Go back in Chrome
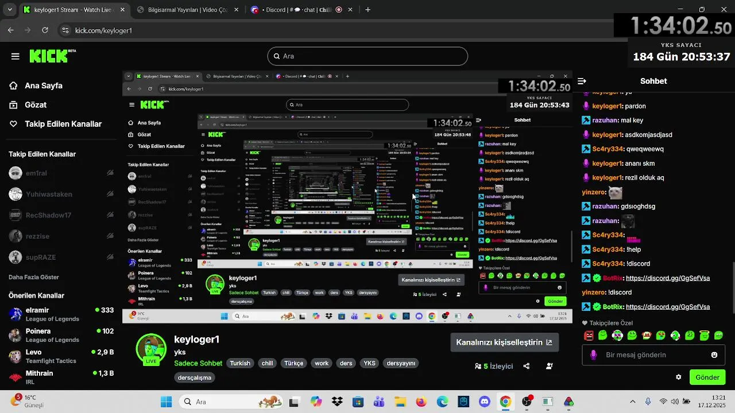This screenshot has height=413, width=735. tap(11, 30)
